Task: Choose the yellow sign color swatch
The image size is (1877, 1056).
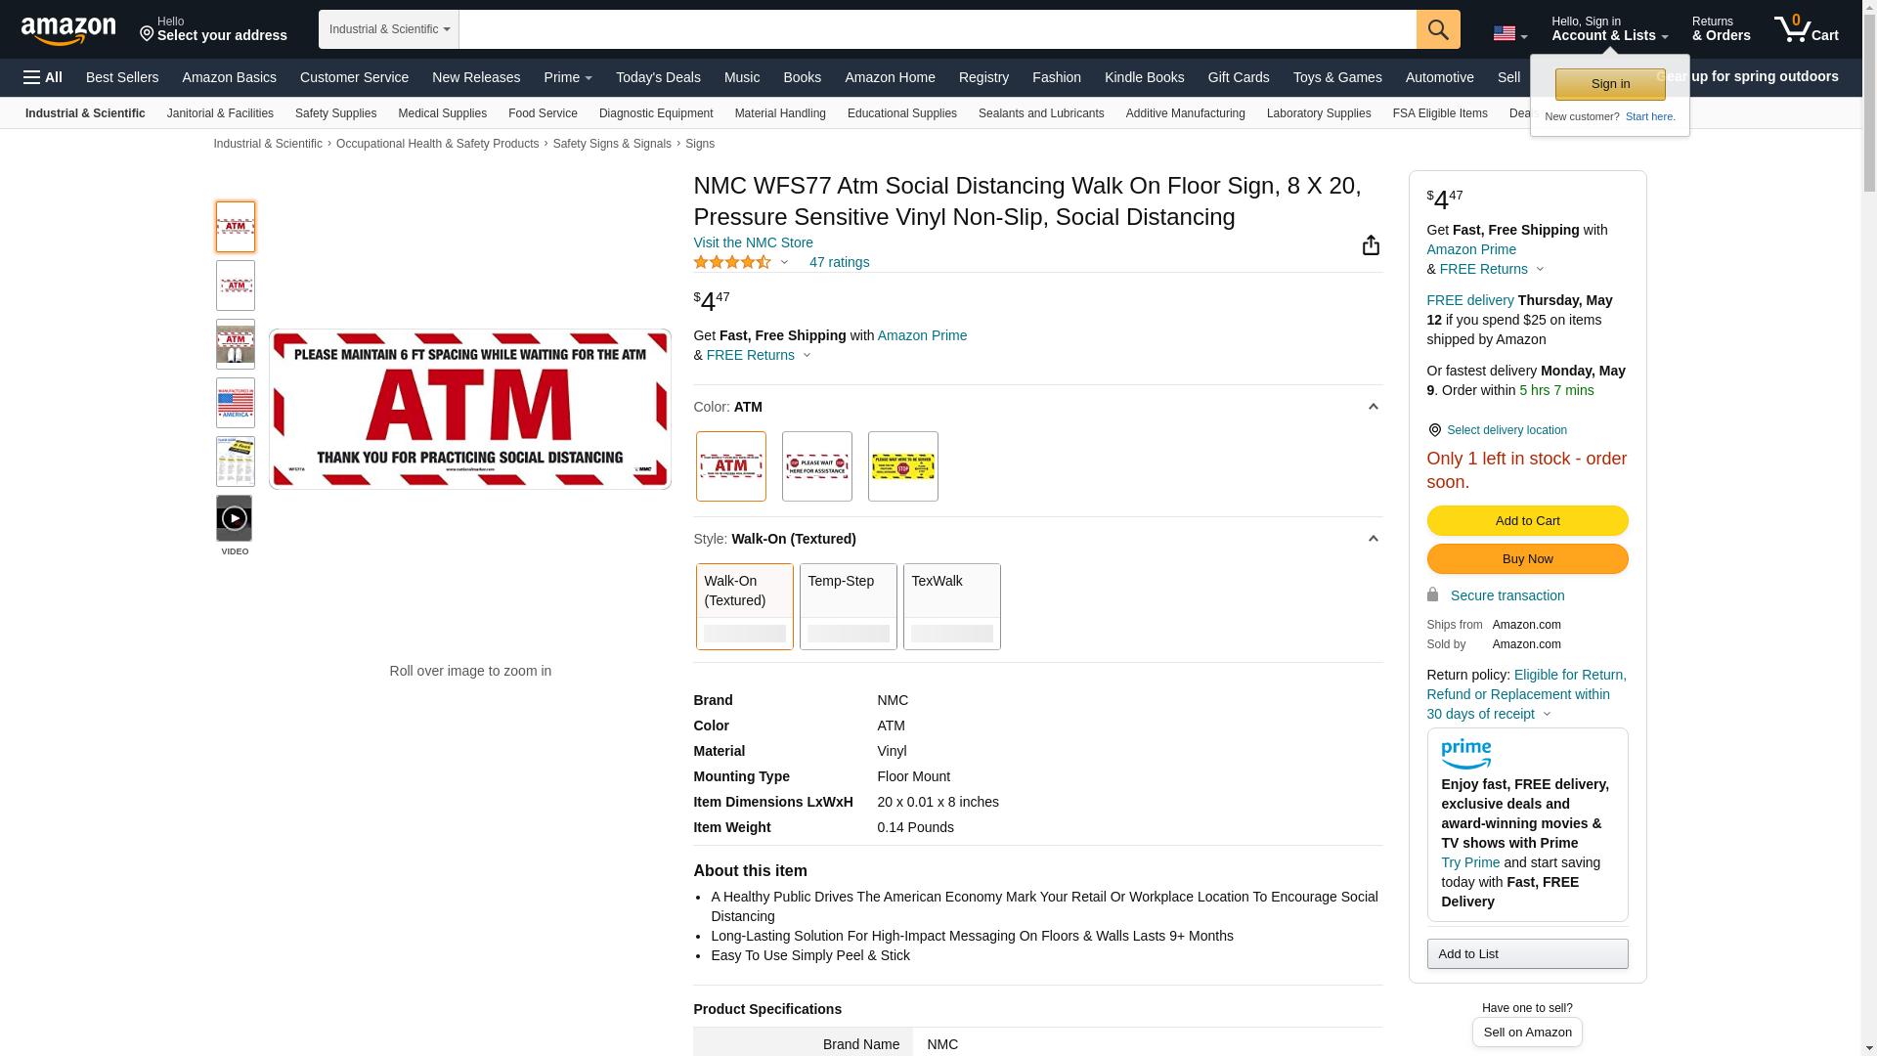Action: tap(902, 466)
